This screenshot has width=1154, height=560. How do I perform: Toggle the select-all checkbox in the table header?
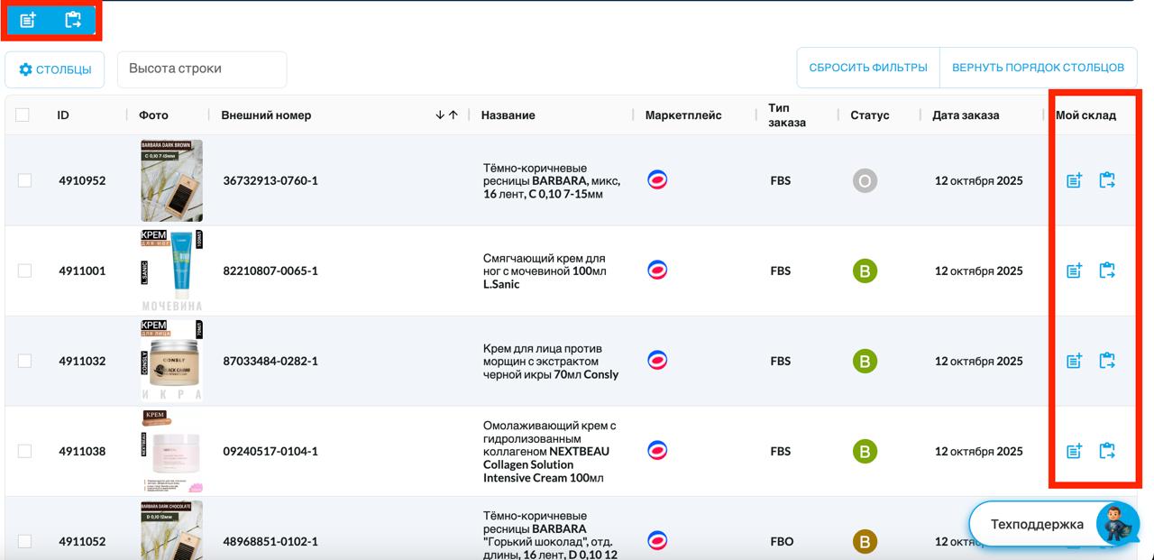(x=23, y=115)
